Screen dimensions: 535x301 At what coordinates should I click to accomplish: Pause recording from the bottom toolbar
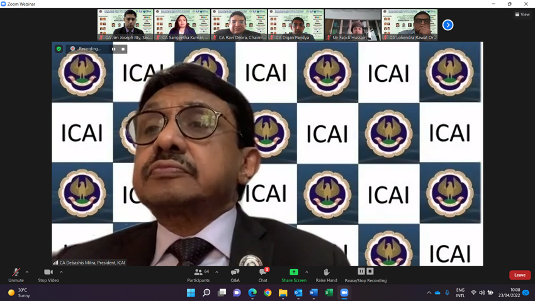click(361, 271)
